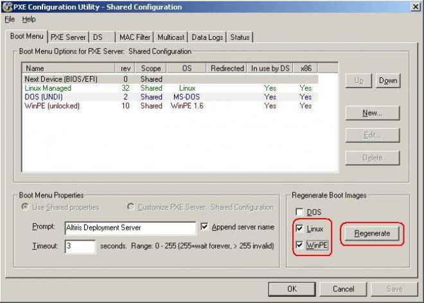Click the Up button
The height and width of the screenshot is (303, 424).
coord(358,80)
